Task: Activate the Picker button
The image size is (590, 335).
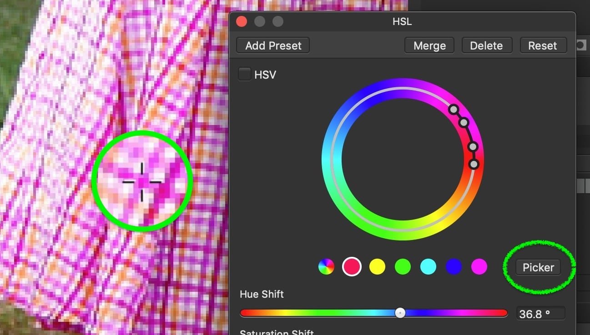Action: (538, 267)
